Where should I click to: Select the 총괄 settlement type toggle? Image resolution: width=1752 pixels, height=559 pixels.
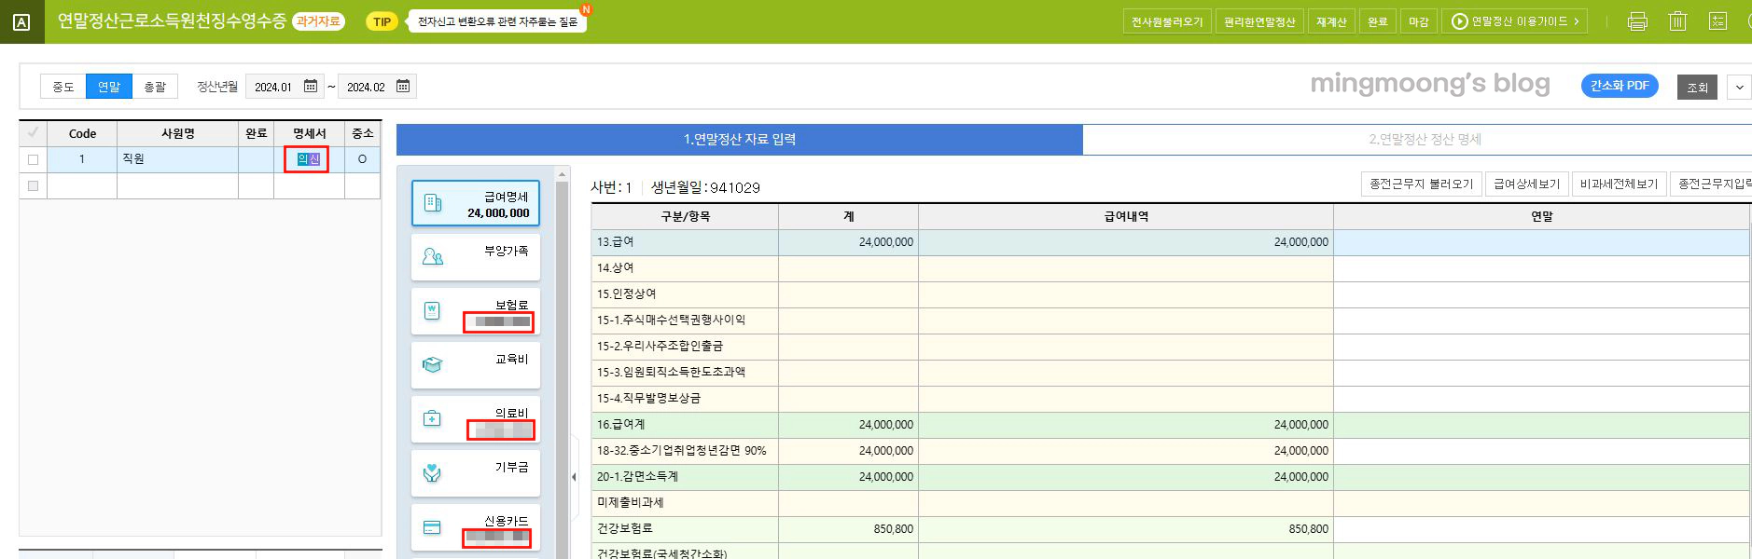[155, 87]
